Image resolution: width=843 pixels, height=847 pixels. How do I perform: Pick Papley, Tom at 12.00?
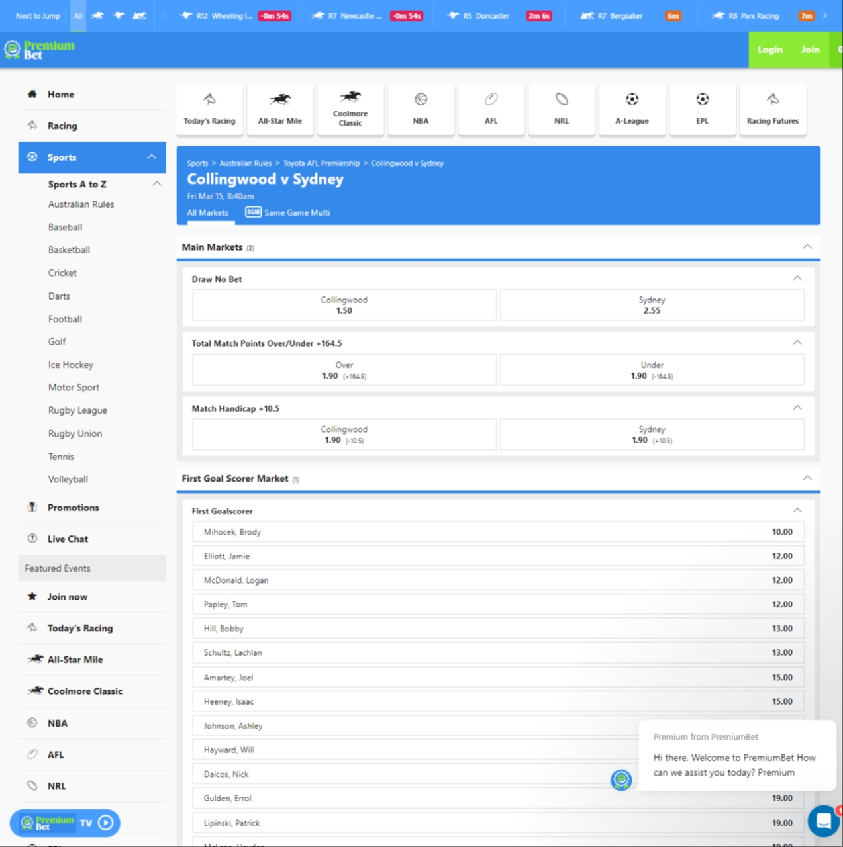(498, 604)
